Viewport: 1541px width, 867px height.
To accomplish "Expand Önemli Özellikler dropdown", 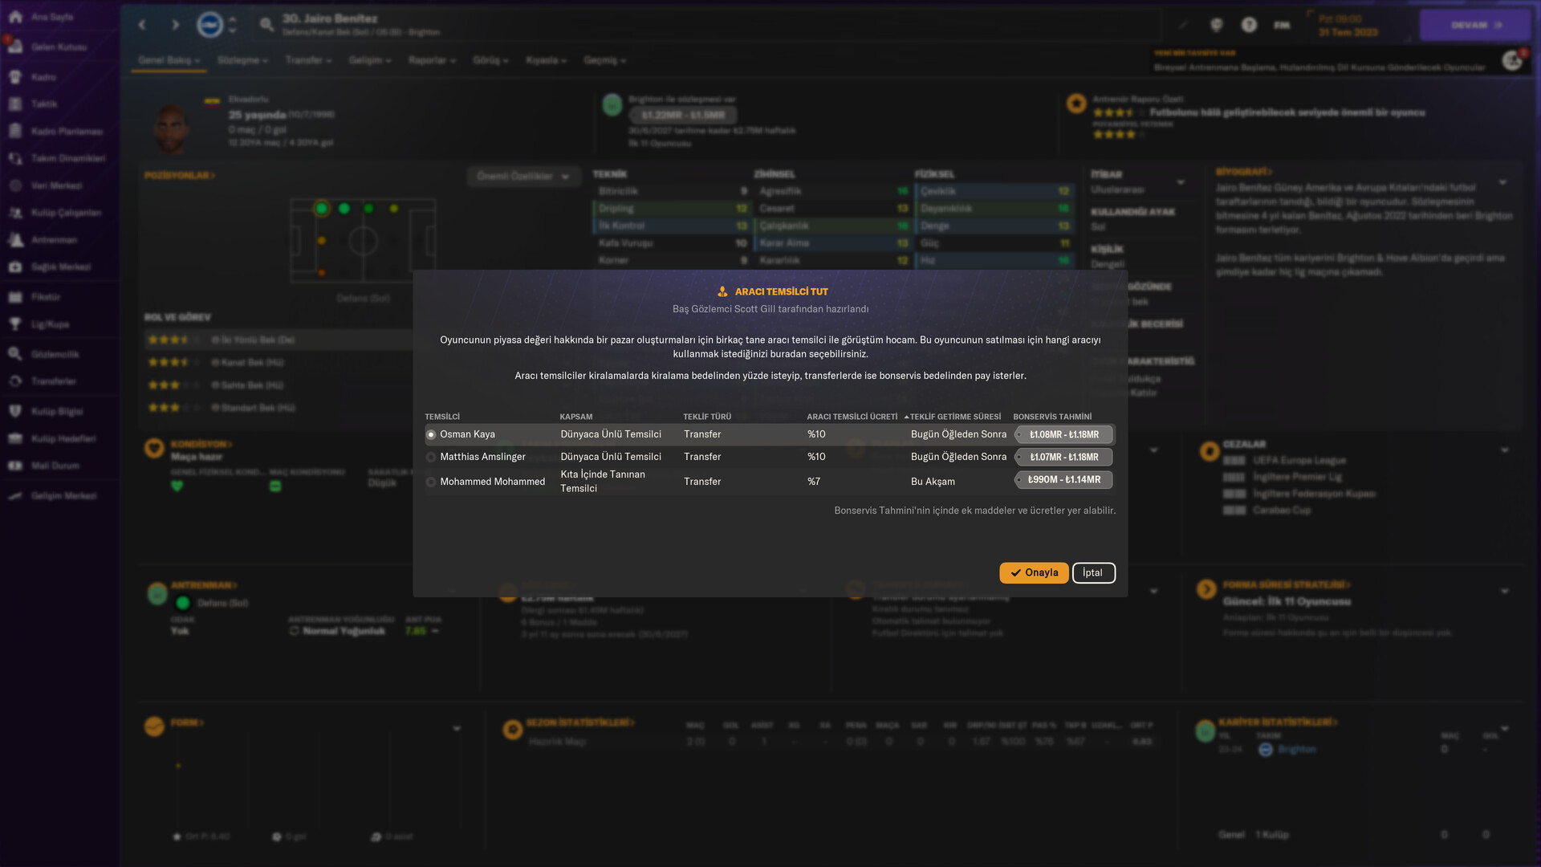I will click(x=522, y=177).
